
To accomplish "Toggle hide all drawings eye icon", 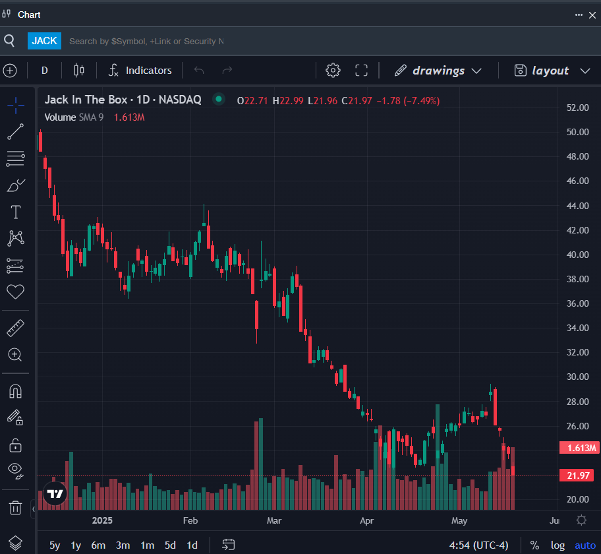I will (16, 470).
